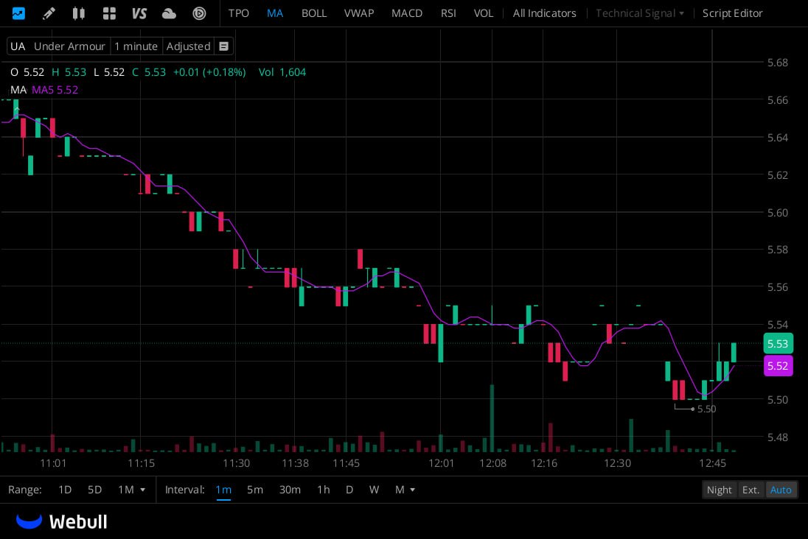This screenshot has width=808, height=539.
Task: Click the 12:08 time axis label
Action: point(492,463)
